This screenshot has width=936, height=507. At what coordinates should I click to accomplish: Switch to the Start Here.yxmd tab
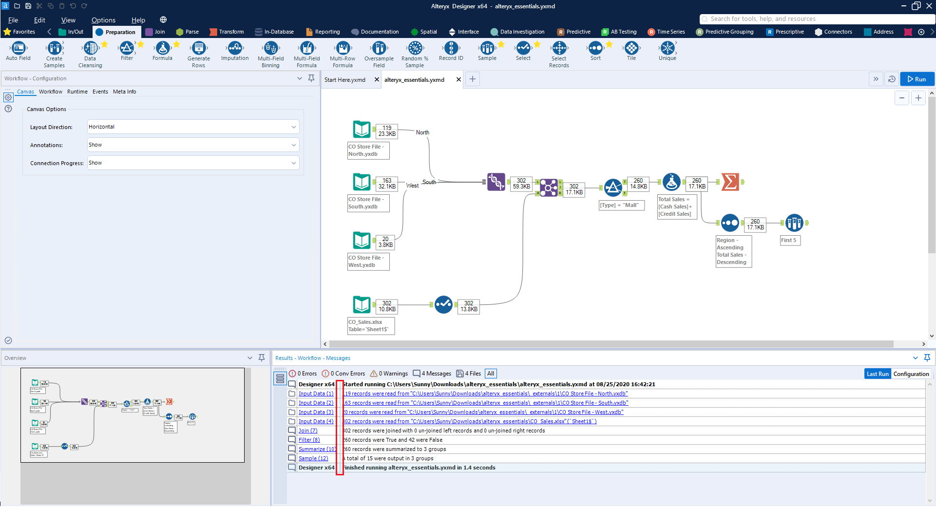(345, 79)
